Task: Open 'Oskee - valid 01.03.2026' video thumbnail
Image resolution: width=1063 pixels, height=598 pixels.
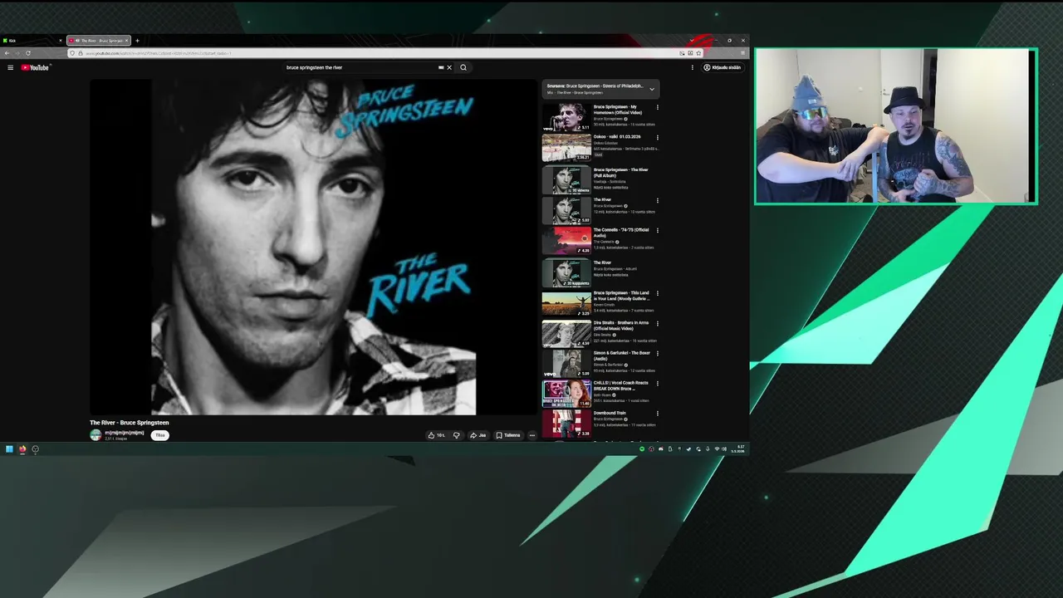Action: click(x=566, y=147)
